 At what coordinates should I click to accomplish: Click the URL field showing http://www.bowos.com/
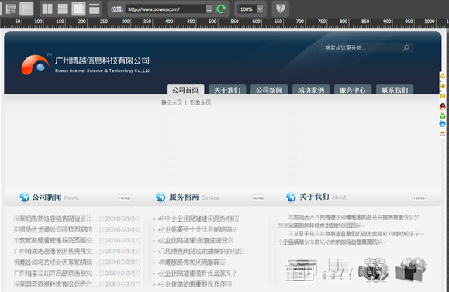pos(165,9)
